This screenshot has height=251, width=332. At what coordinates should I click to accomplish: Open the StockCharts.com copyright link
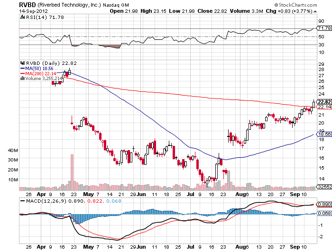click(295, 5)
